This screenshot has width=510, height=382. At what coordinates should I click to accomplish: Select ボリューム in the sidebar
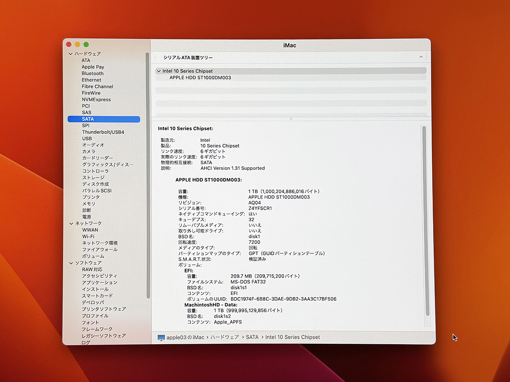(x=93, y=256)
